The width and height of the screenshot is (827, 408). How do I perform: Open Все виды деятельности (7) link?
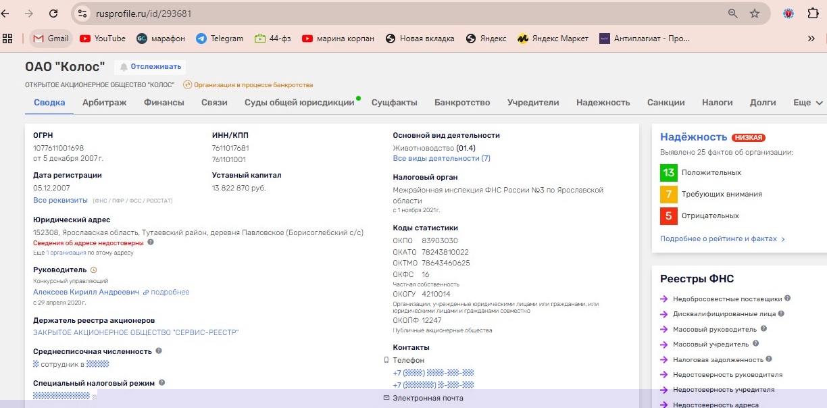click(442, 158)
